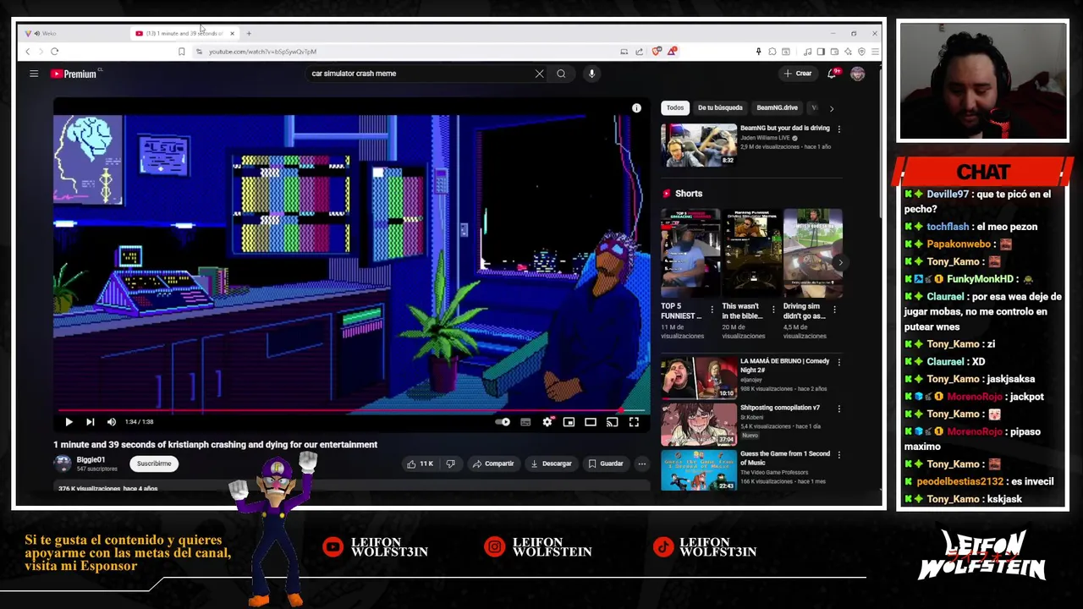Click the Descargar download button
This screenshot has height=609, width=1083.
click(551, 464)
